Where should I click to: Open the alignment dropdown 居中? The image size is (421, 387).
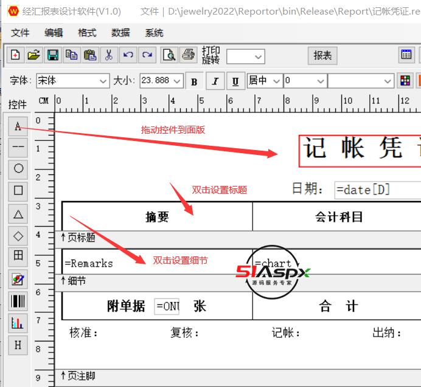click(x=265, y=81)
